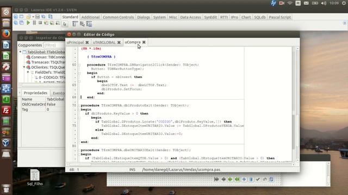This screenshot has height=195, width=348.
Task: Click the New form icon in toolbar
Action: coord(21,17)
